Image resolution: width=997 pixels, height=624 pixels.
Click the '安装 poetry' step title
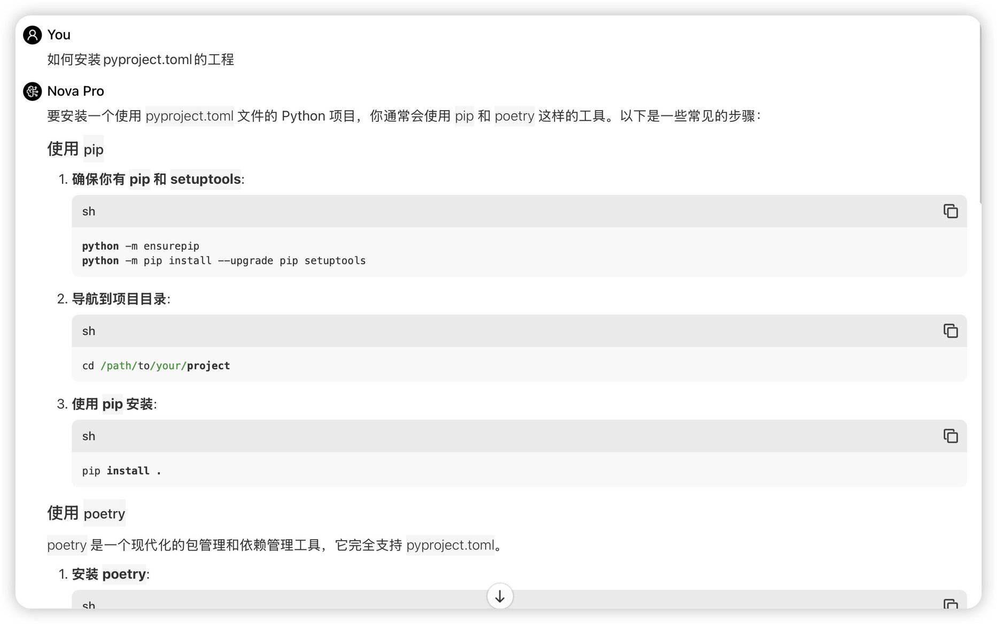tap(109, 574)
